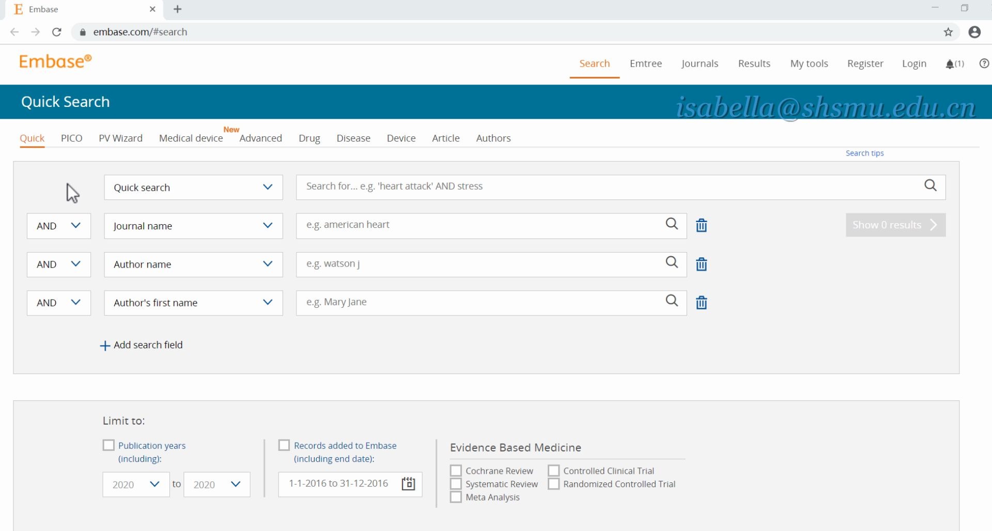Open the start publication year dropdown
This screenshot has height=531, width=992.
click(136, 485)
